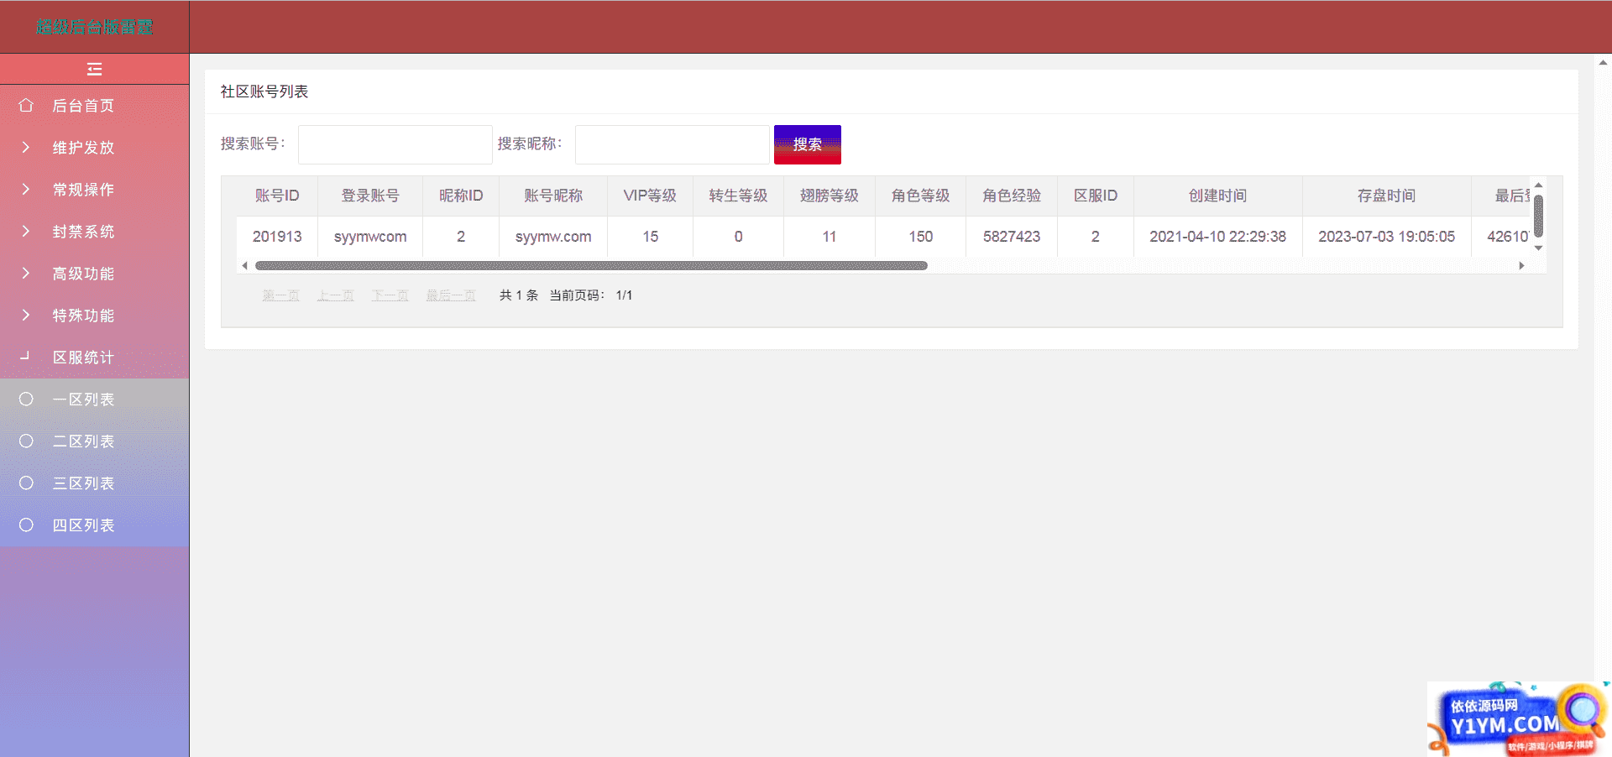Screen dimensions: 1612x757
Task: Click the table scrollbar right arrow
Action: click(x=1521, y=266)
